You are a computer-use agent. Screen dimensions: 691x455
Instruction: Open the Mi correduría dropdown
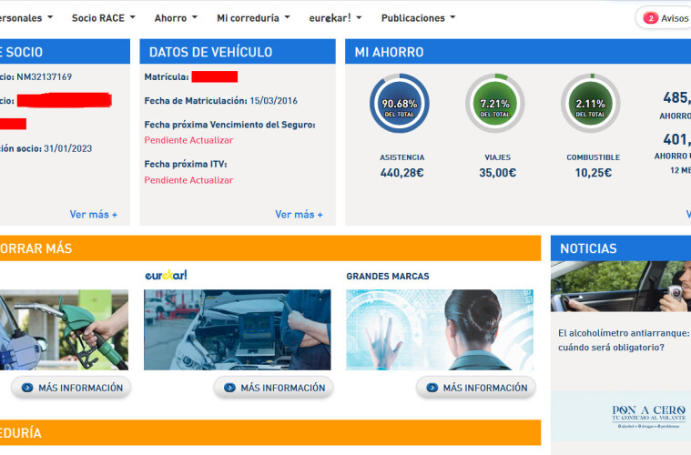tap(253, 18)
